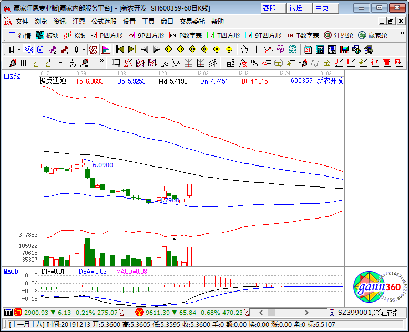The image size is (409, 332).
Task: Open the 9T四方形 square chart
Action: [x=263, y=35]
